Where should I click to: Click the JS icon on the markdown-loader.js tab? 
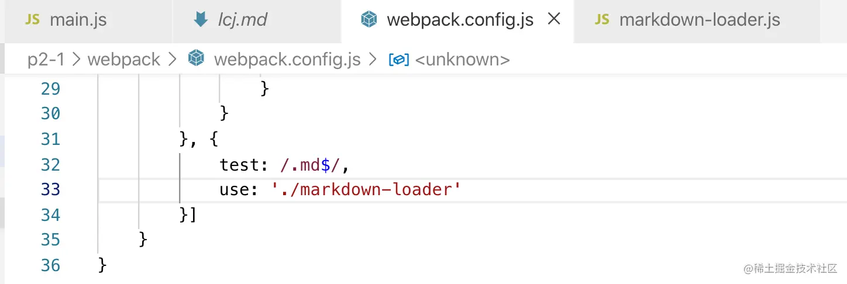click(x=602, y=20)
